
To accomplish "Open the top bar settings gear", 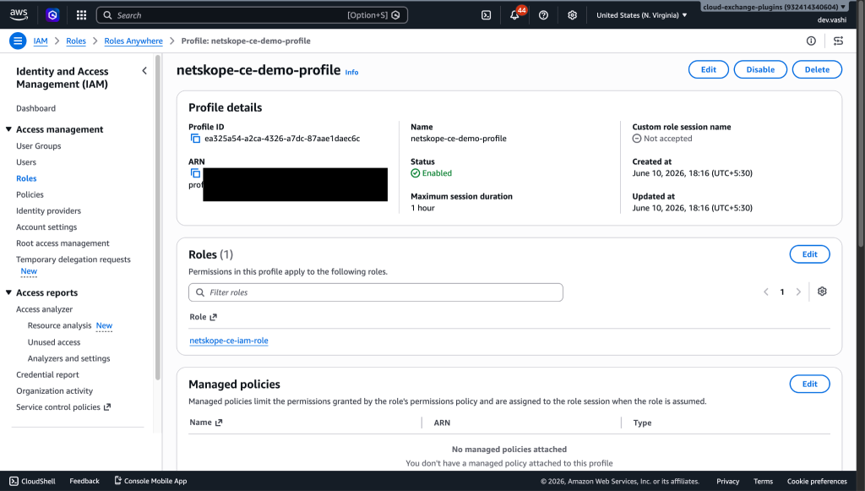I will tap(572, 15).
